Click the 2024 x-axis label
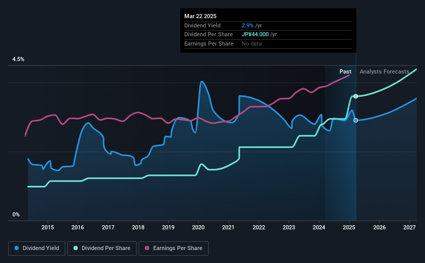 pyautogui.click(x=319, y=227)
